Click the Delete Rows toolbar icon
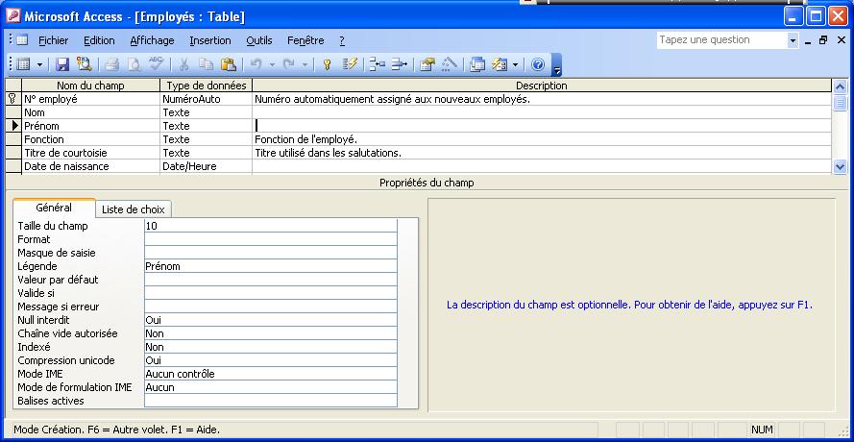Screen dimensions: 854x442 point(399,64)
